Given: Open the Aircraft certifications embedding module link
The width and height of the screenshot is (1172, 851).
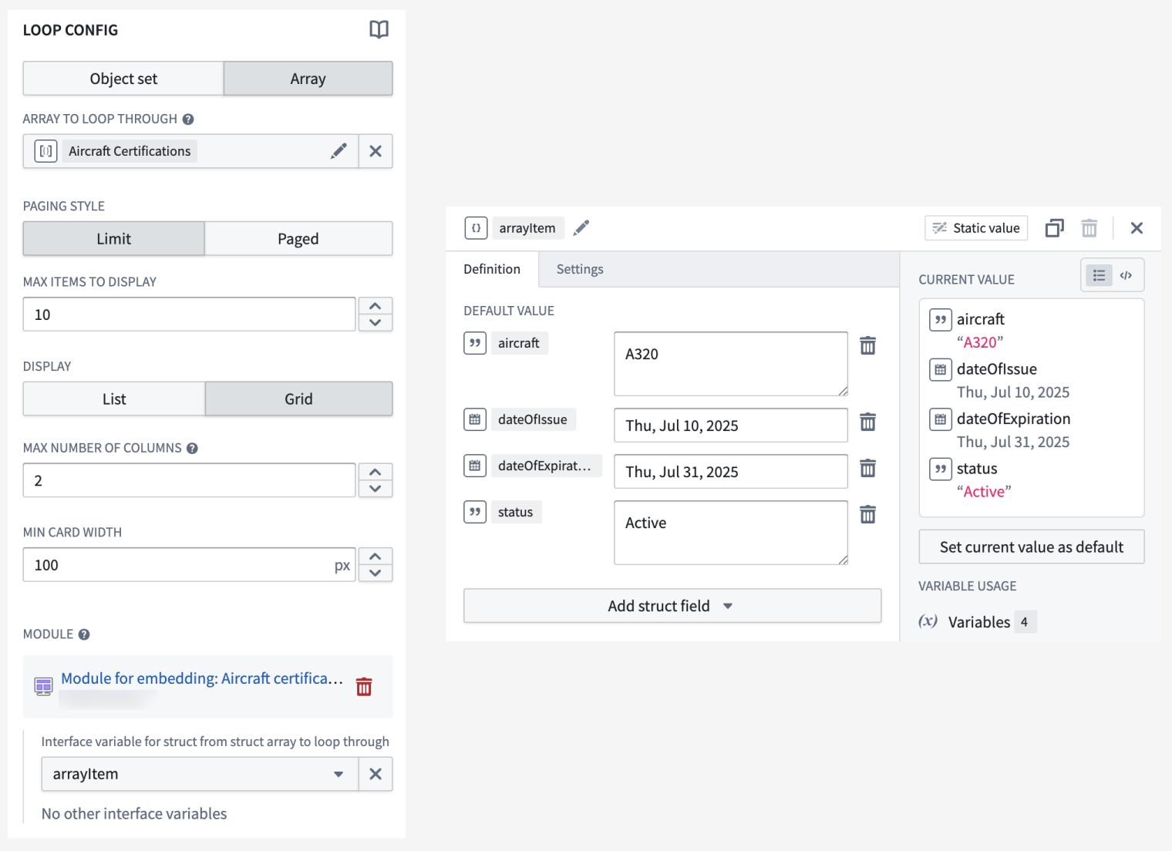Looking at the screenshot, I should coord(200,678).
